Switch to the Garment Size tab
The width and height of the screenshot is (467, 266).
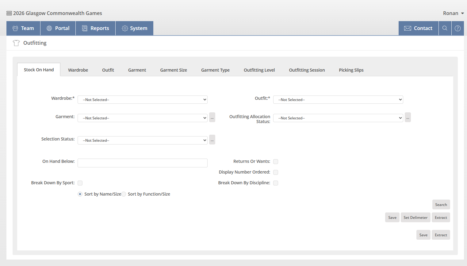(x=173, y=70)
